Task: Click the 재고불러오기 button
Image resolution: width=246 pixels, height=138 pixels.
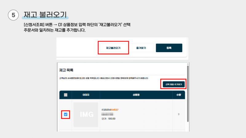Action: click(x=113, y=48)
